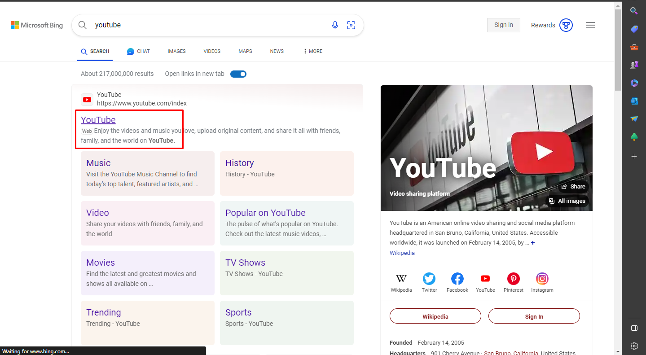Open the Movies sublink card
646x355 pixels.
click(148, 273)
